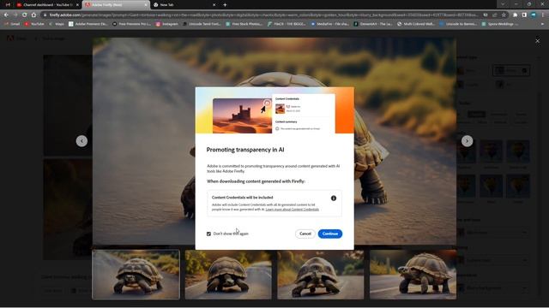Uncheck the Don't show this again checkbox

[x=208, y=234]
